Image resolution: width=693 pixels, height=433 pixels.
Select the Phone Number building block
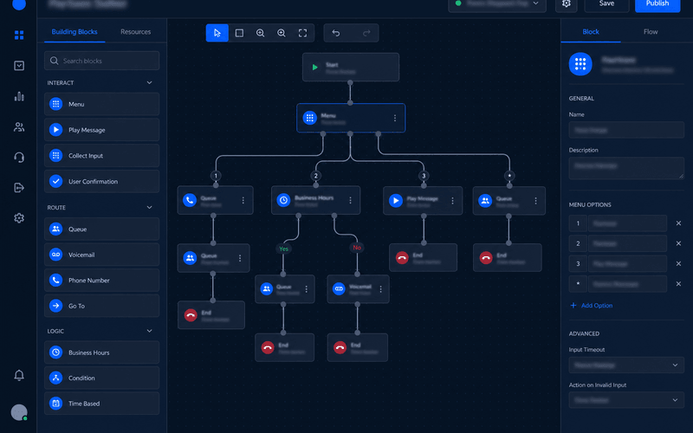101,280
